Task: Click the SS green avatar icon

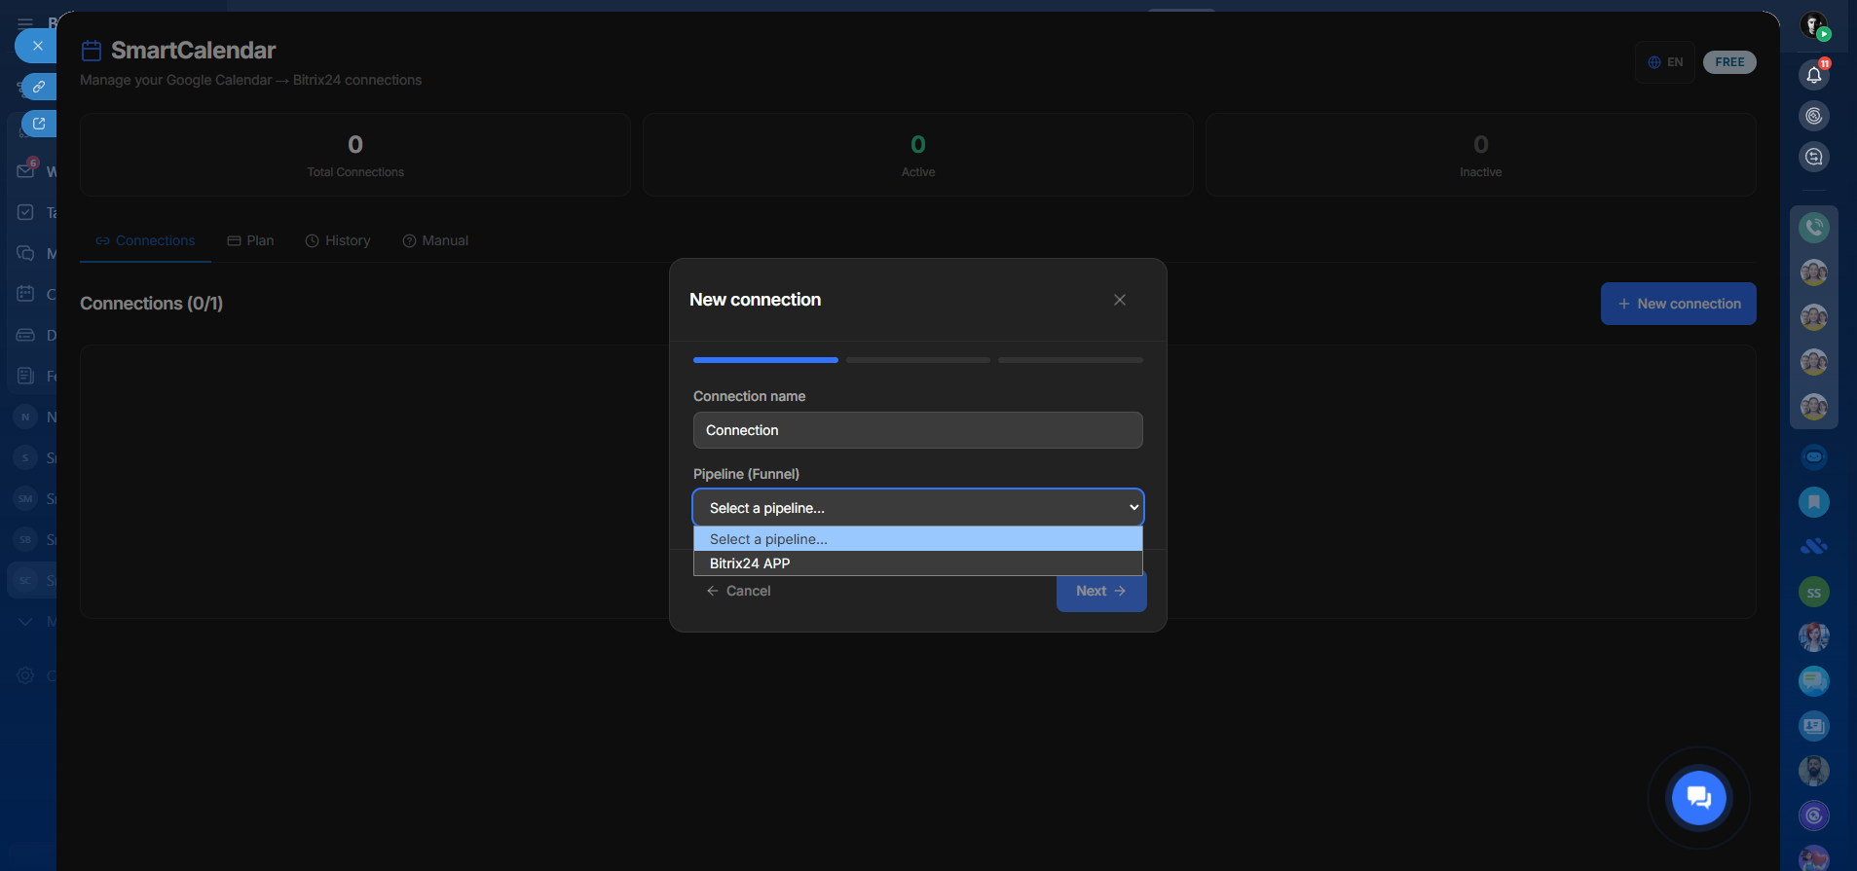Action: [1813, 592]
